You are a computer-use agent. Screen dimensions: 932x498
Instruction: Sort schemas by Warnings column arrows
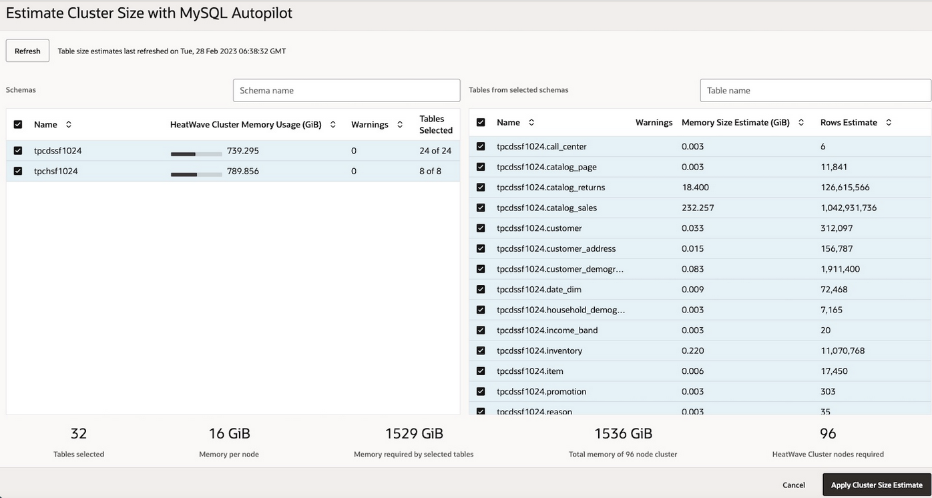click(400, 125)
